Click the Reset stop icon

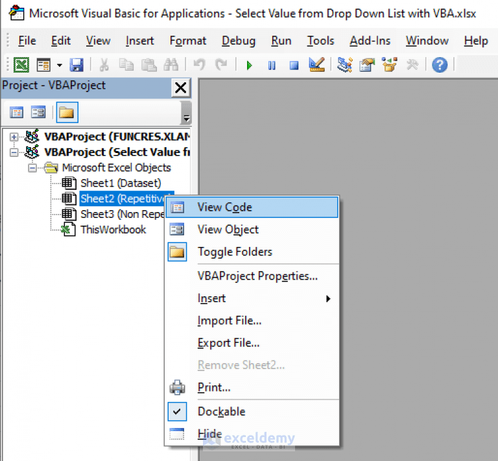click(x=294, y=65)
